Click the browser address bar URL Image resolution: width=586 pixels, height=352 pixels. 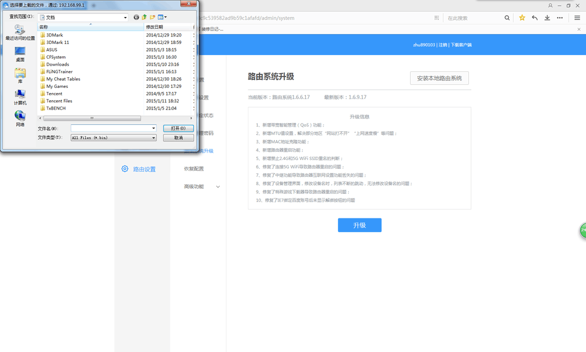click(247, 18)
